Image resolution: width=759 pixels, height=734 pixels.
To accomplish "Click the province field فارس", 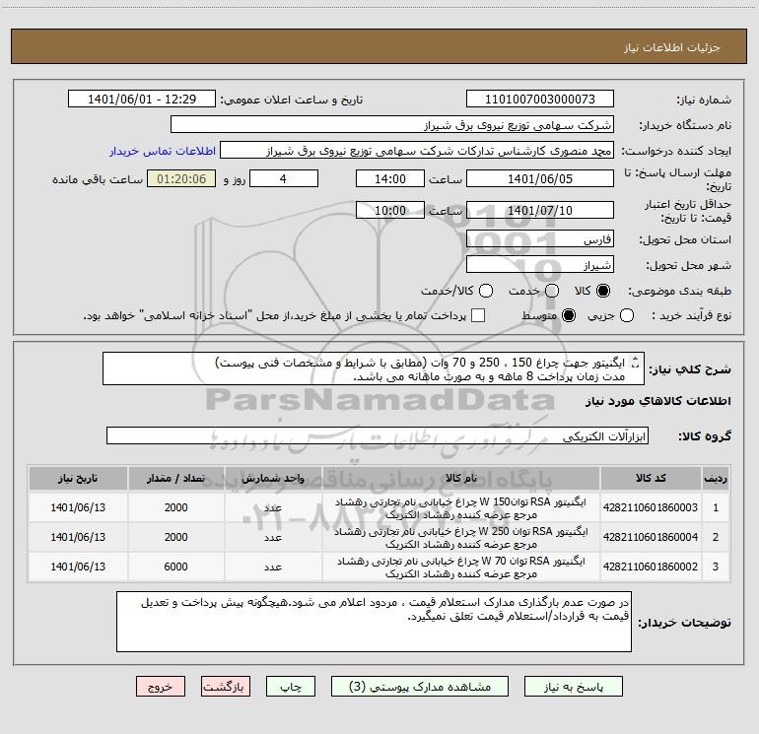I will coord(540,239).
